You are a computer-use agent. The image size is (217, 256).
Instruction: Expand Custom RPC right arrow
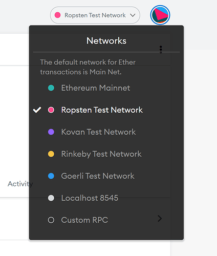(x=160, y=219)
